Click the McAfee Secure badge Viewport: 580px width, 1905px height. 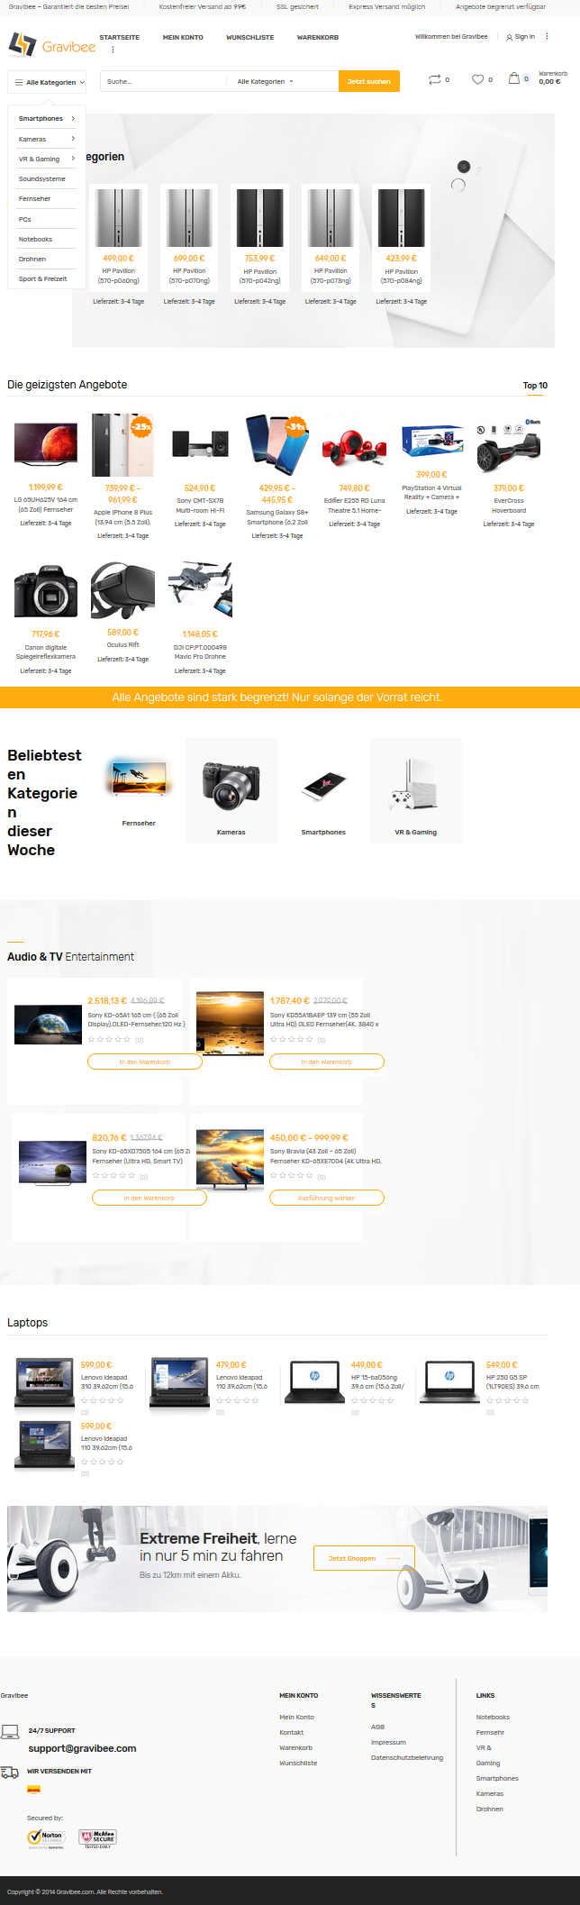point(98,1838)
